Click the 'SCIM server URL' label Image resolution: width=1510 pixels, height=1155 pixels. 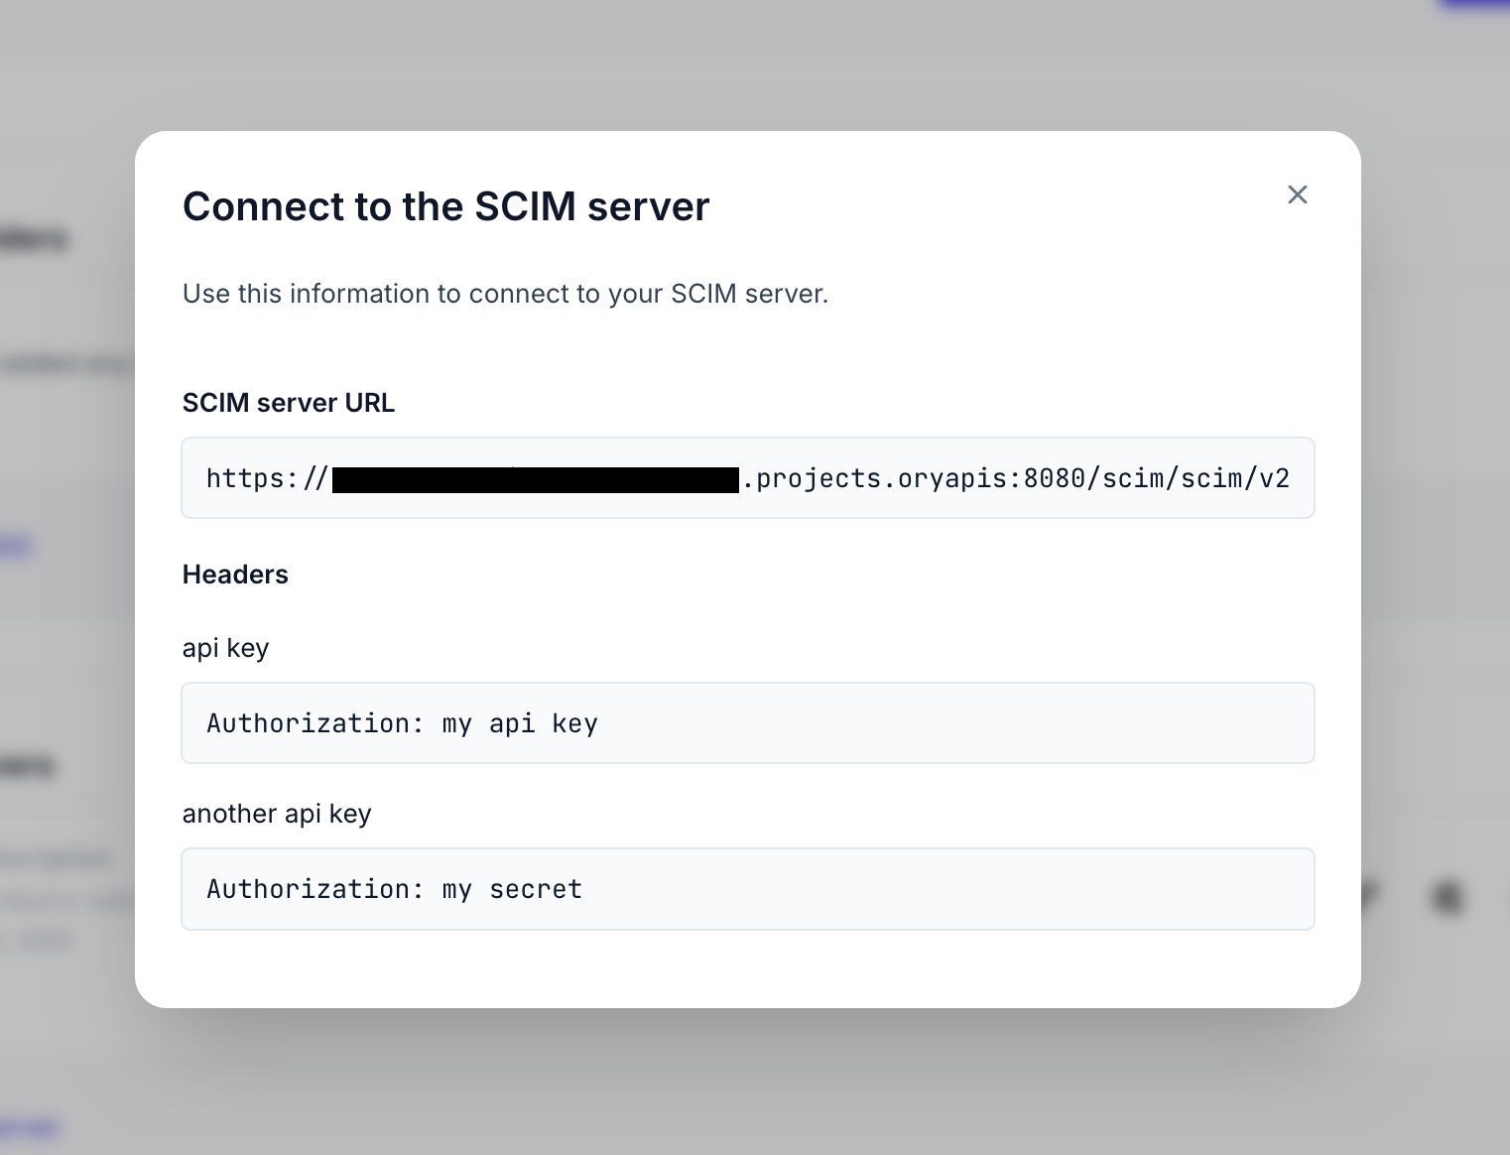click(289, 403)
